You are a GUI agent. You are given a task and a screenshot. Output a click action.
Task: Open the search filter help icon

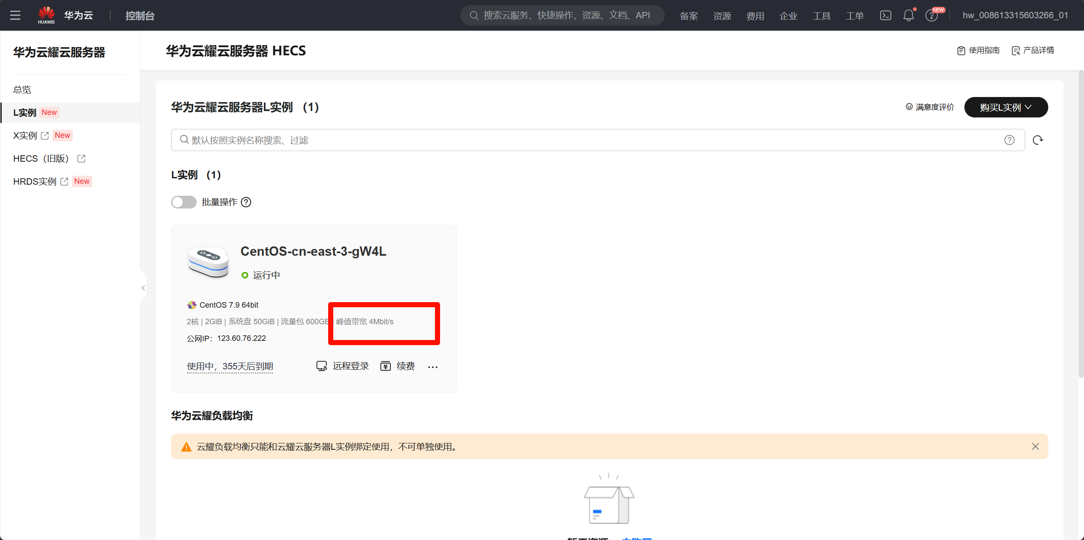point(1010,140)
